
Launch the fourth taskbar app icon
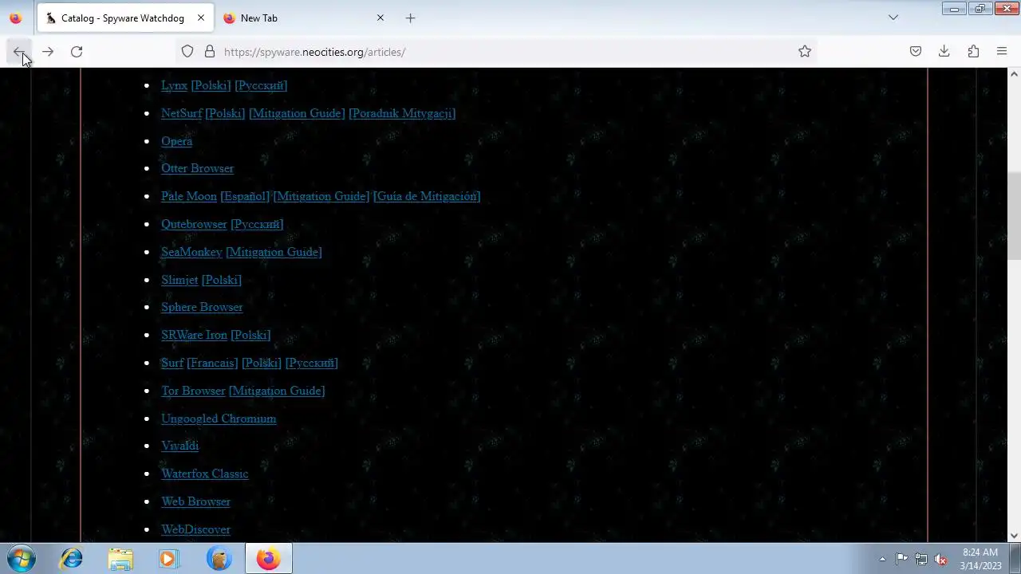[219, 559]
